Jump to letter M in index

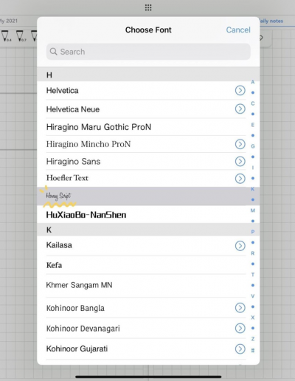click(252, 210)
